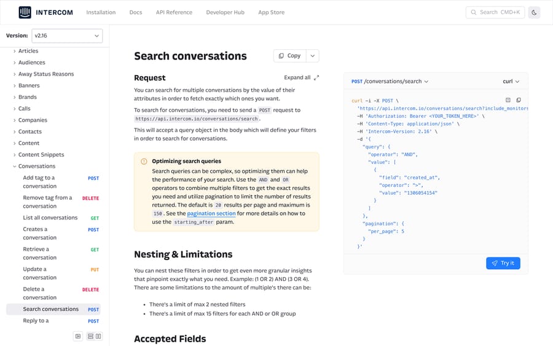Expand the Away Status Reasons section
553x346 pixels.
click(x=43, y=74)
